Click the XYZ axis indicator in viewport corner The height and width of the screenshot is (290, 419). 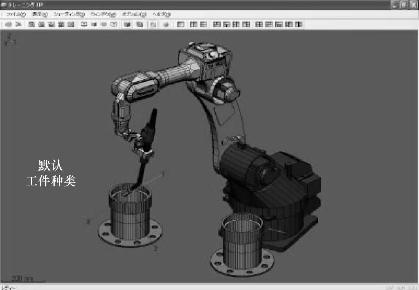11,40
